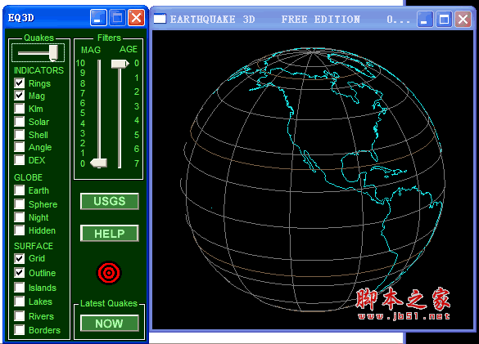Screen dimensions: 479x344
Task: Click the AGE filter slider thumb
Action: (120, 64)
